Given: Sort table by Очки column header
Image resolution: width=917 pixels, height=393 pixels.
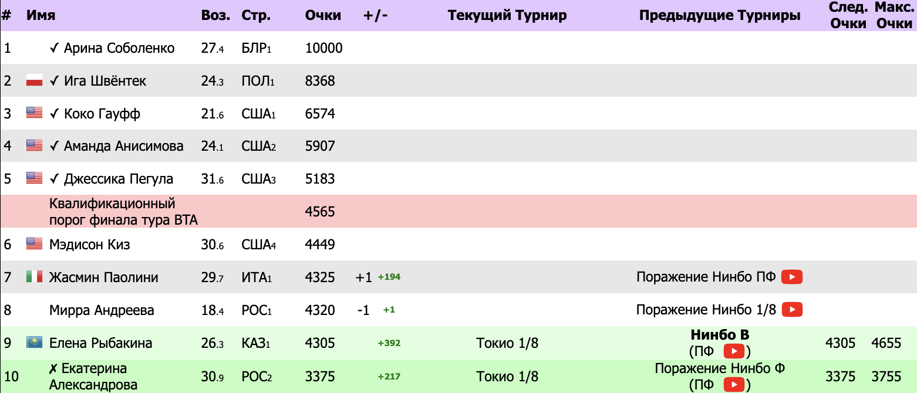Looking at the screenshot, I should coord(323,16).
